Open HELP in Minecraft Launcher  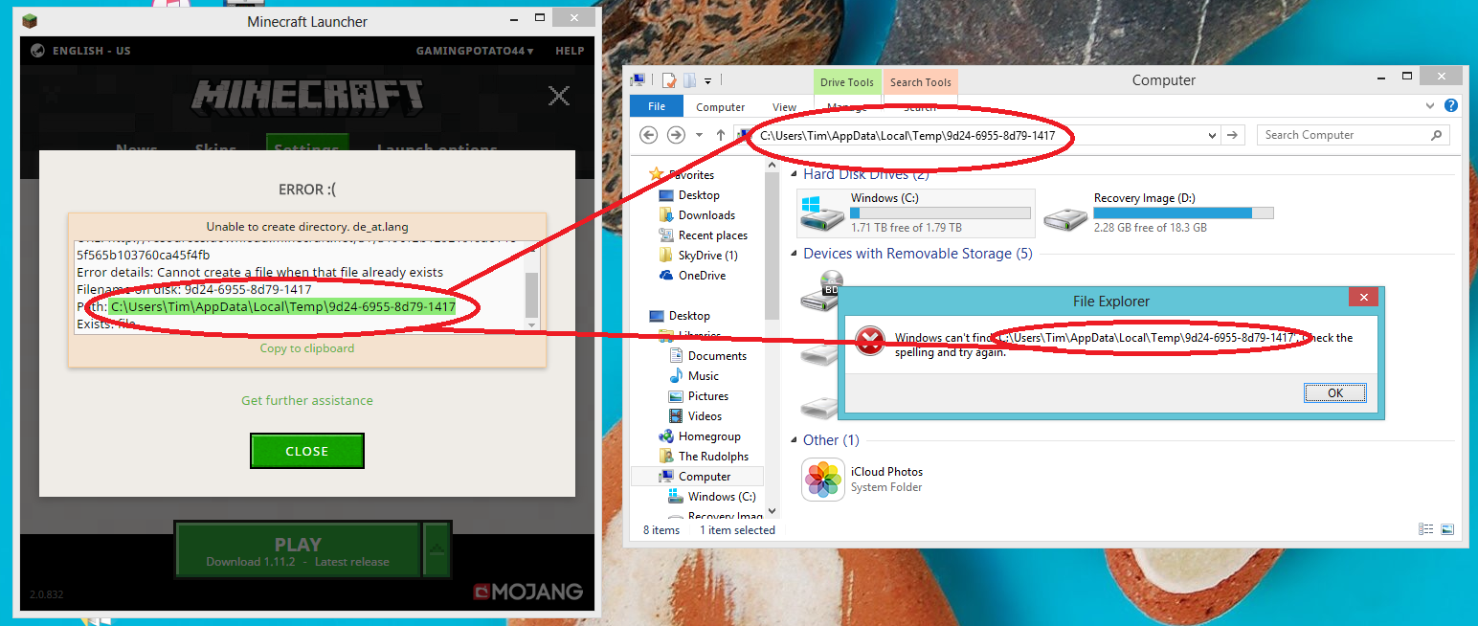coord(570,51)
